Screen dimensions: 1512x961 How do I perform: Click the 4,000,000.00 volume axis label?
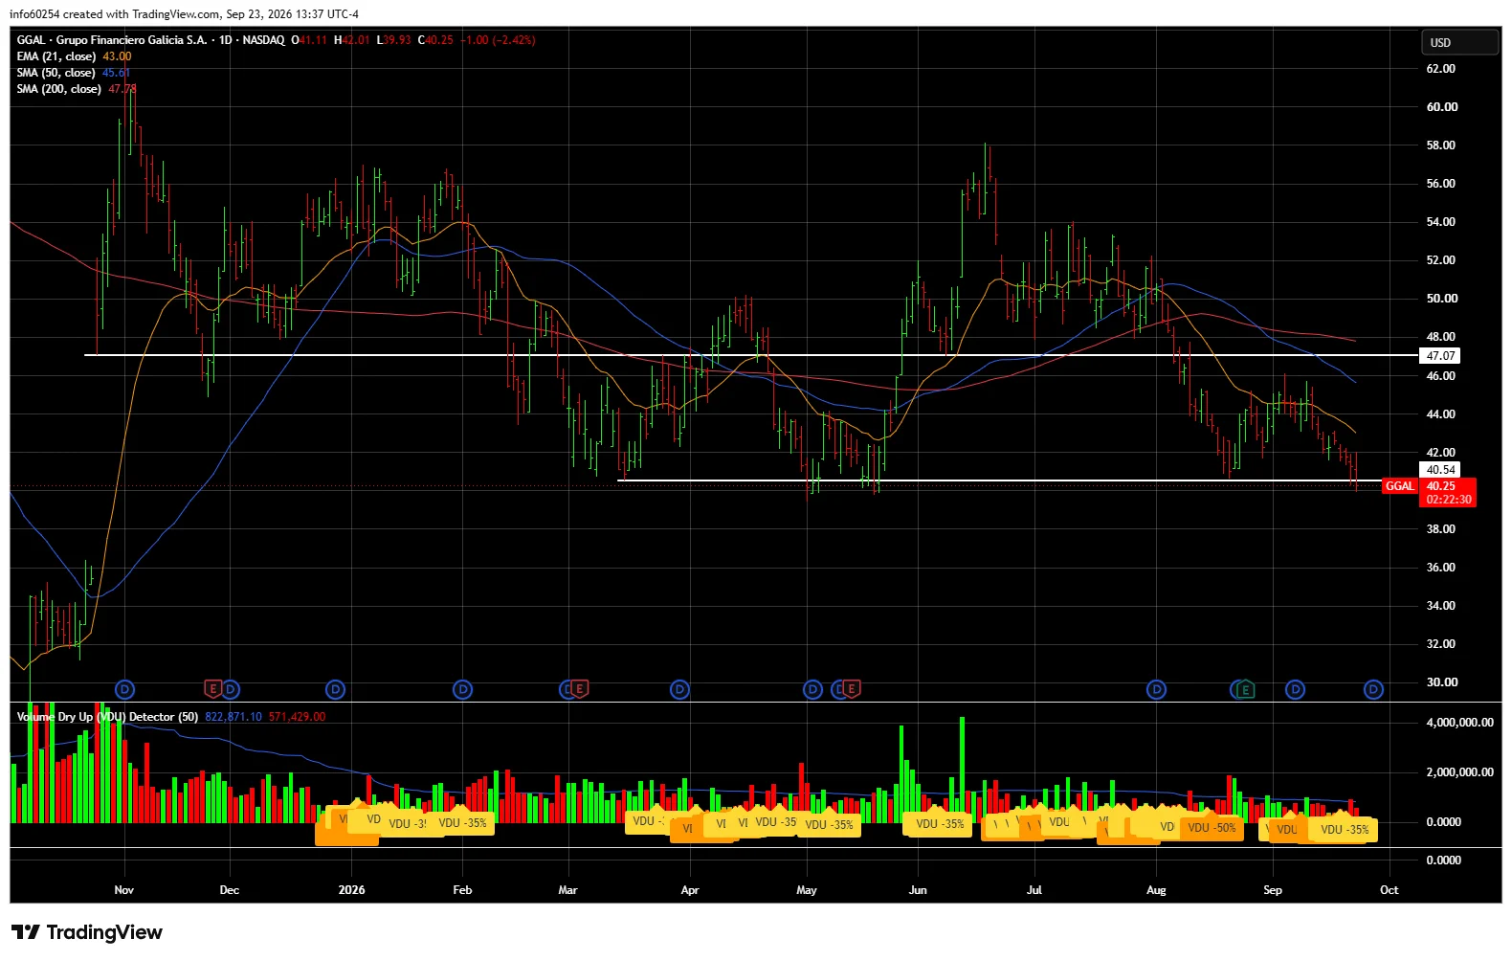click(x=1459, y=723)
